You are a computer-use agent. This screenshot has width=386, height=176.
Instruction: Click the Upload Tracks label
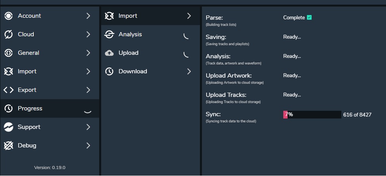click(226, 95)
